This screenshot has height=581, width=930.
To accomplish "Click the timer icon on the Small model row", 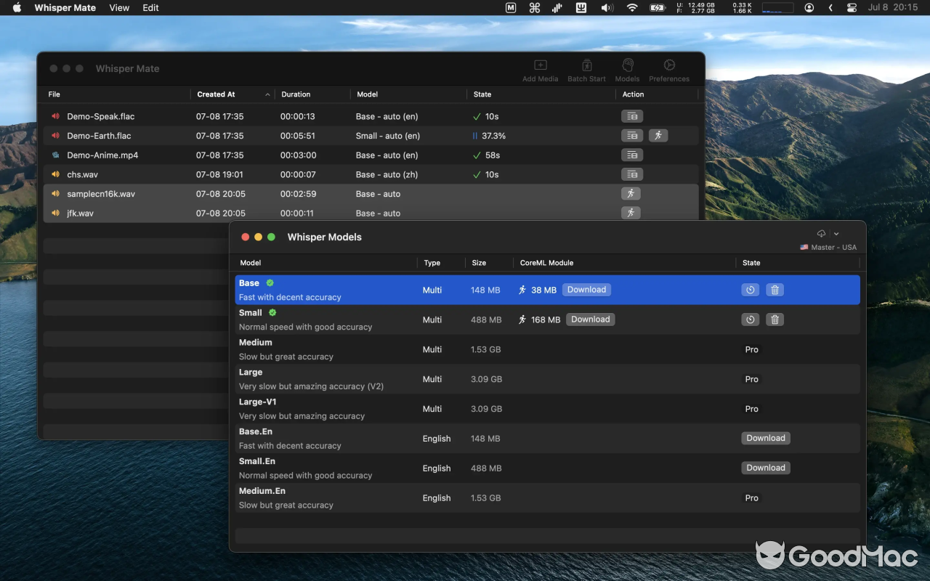I will [750, 319].
